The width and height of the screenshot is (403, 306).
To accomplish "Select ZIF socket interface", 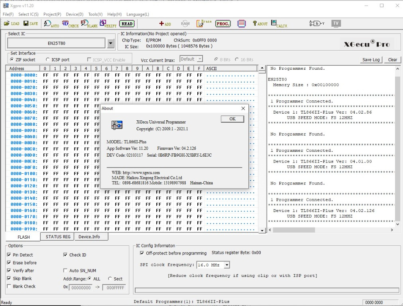I will coord(12,60).
